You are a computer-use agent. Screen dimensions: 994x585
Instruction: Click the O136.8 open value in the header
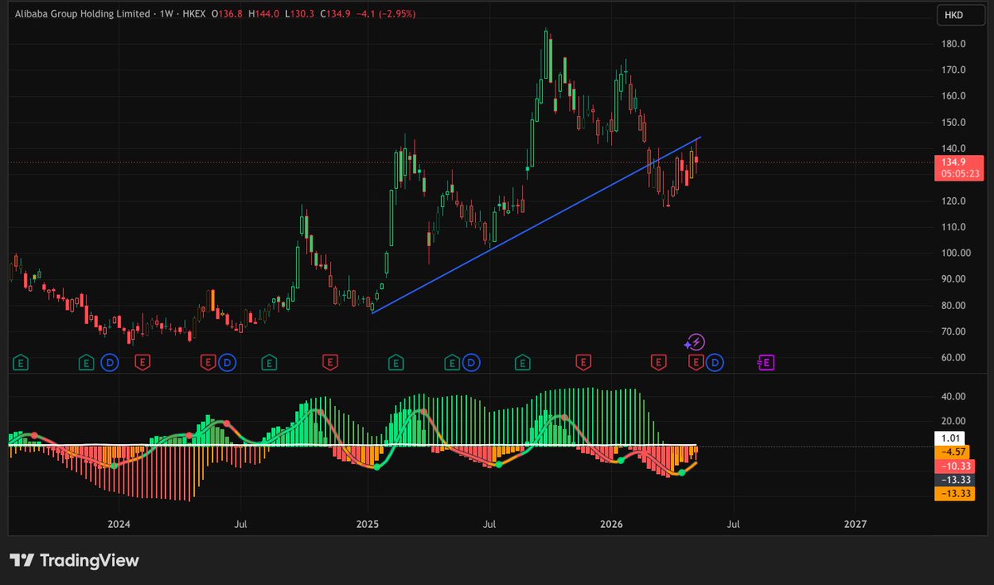pos(227,13)
